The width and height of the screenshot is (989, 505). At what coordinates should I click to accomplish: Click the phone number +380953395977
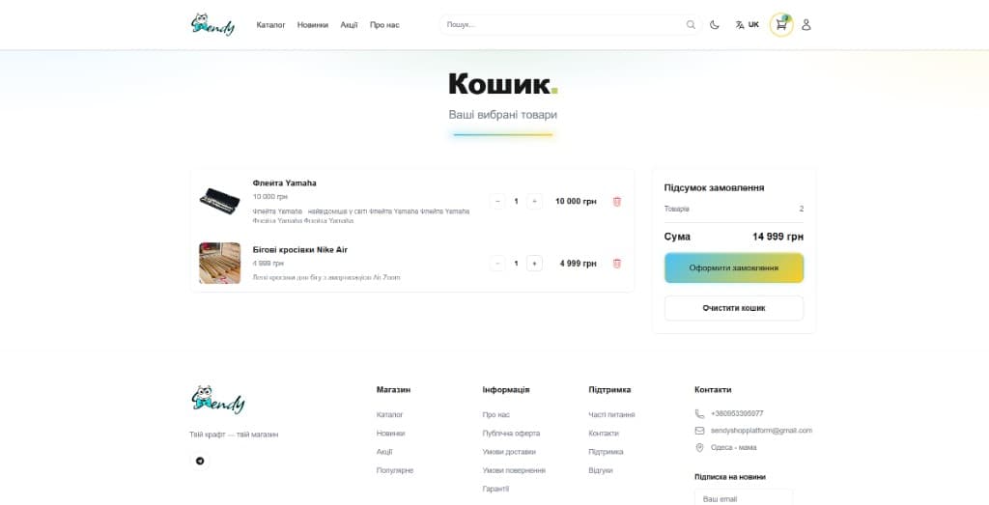click(x=737, y=413)
